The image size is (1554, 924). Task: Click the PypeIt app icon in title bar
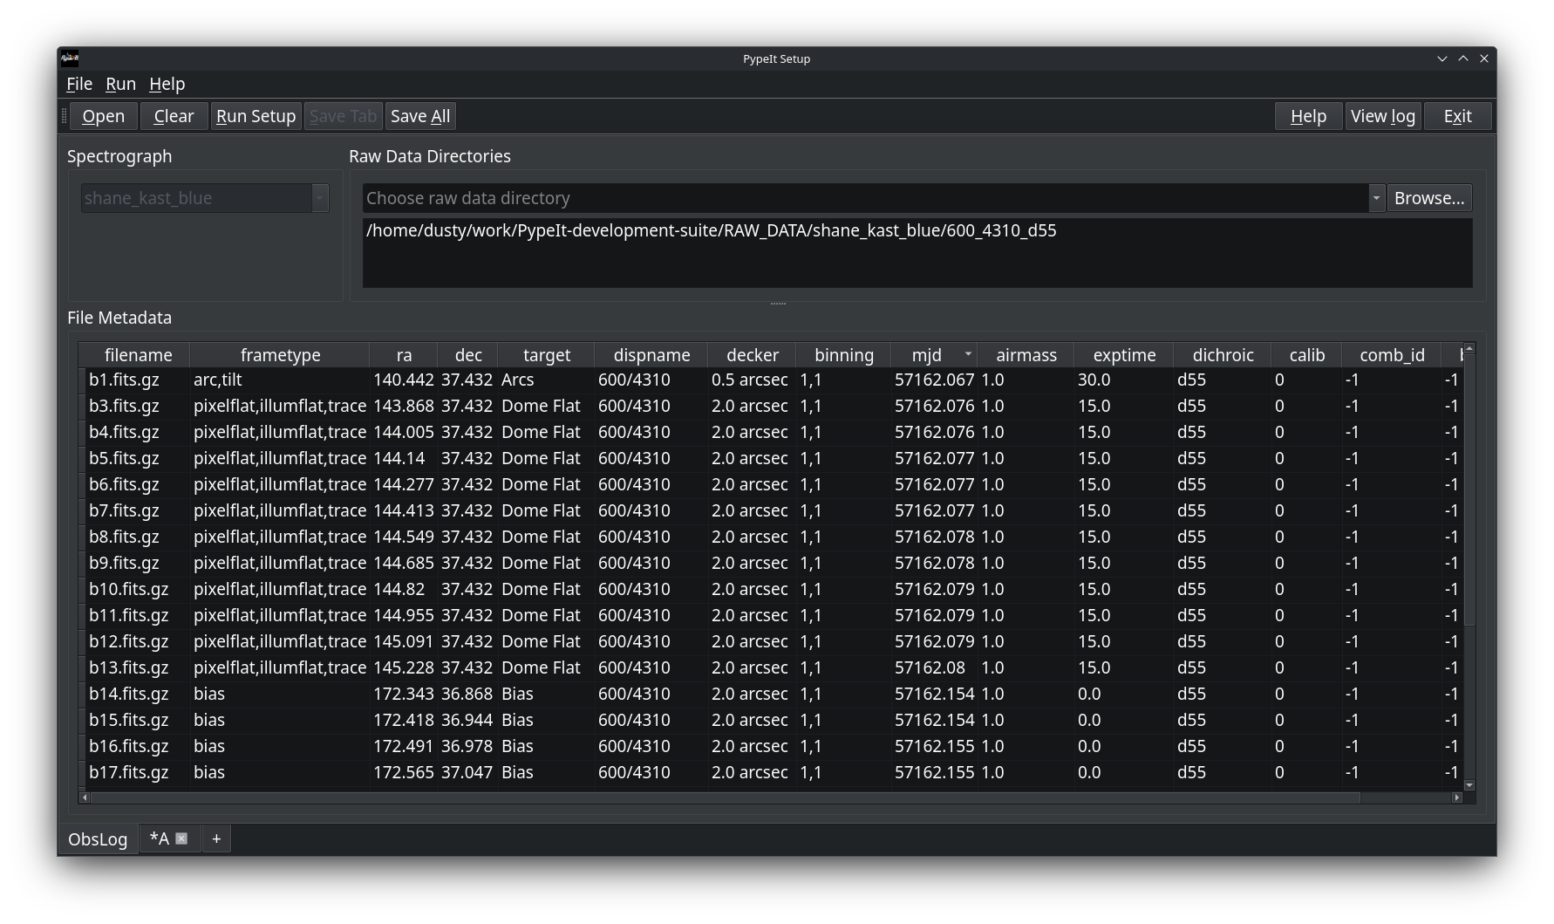coord(70,58)
